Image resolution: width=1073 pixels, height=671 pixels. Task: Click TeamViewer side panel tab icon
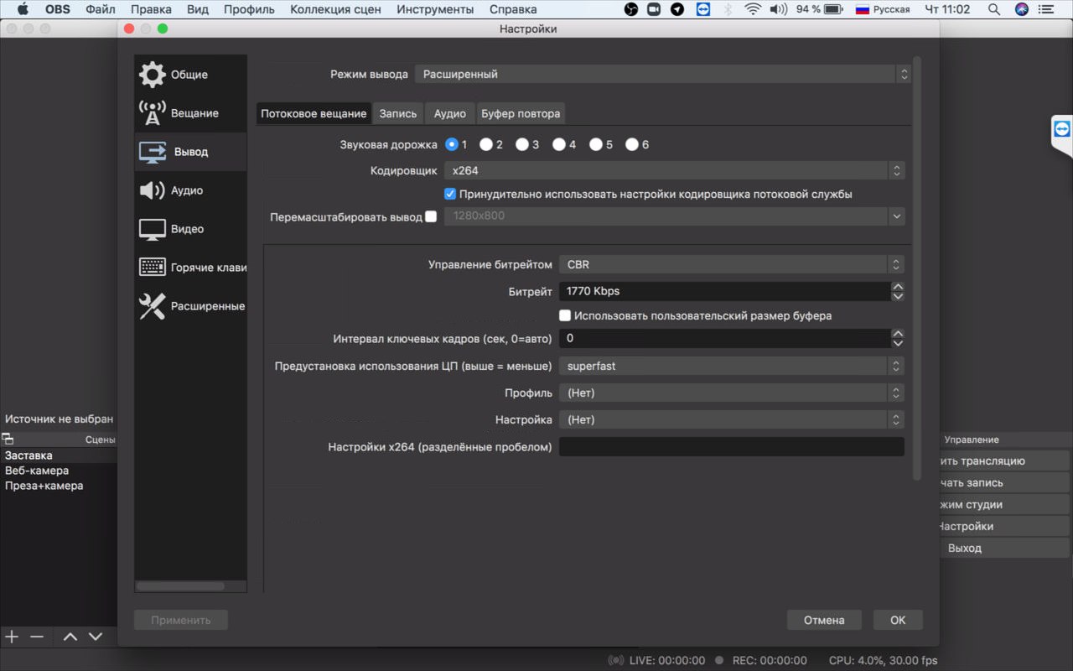[x=1063, y=130]
